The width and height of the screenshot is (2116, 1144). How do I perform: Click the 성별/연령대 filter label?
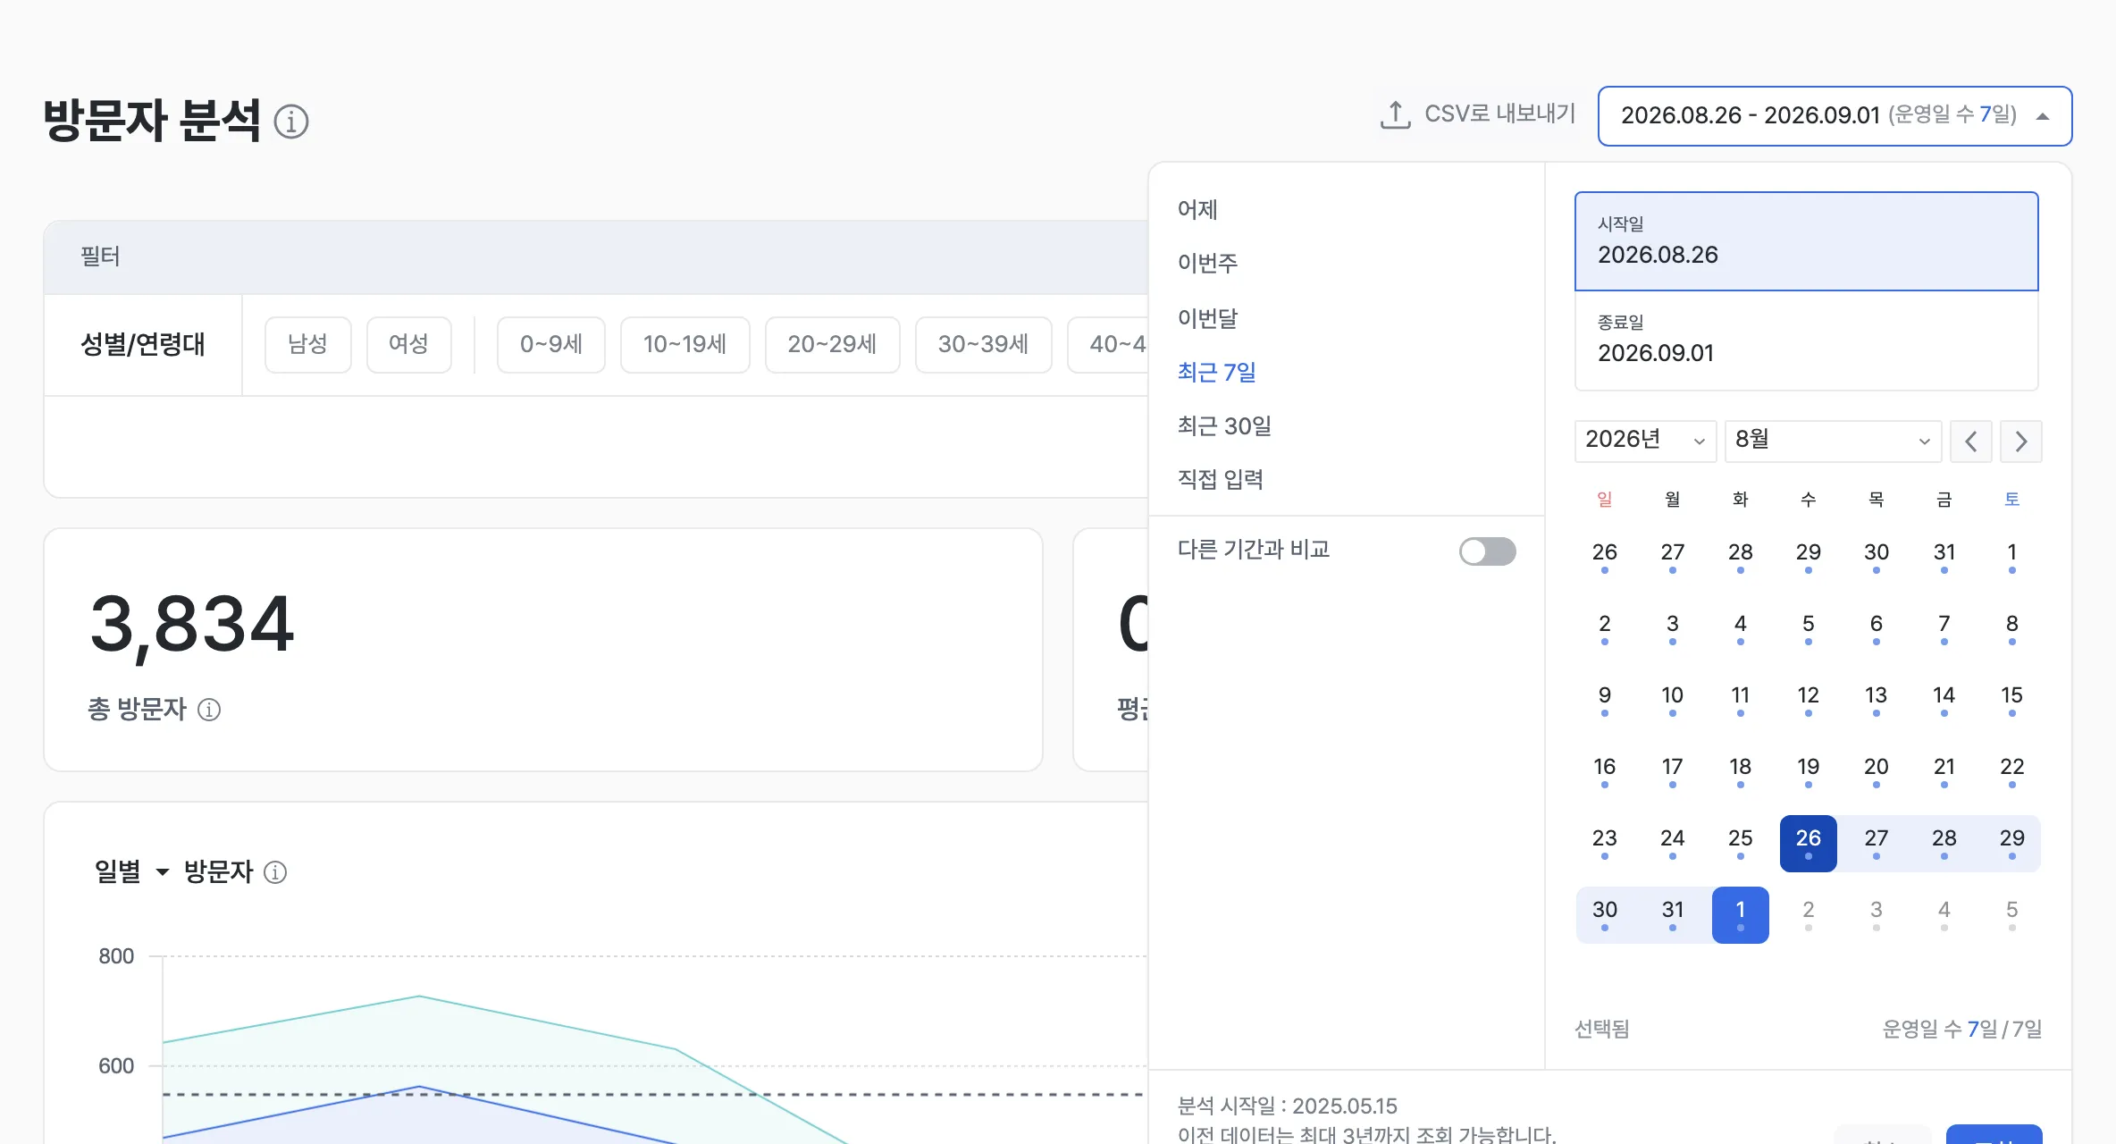click(143, 344)
